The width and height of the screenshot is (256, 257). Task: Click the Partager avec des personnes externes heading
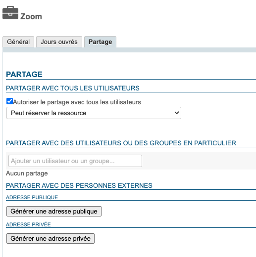click(x=79, y=186)
